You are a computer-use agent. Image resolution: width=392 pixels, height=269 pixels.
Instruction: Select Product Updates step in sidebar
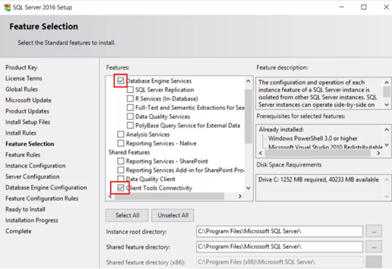pos(27,111)
